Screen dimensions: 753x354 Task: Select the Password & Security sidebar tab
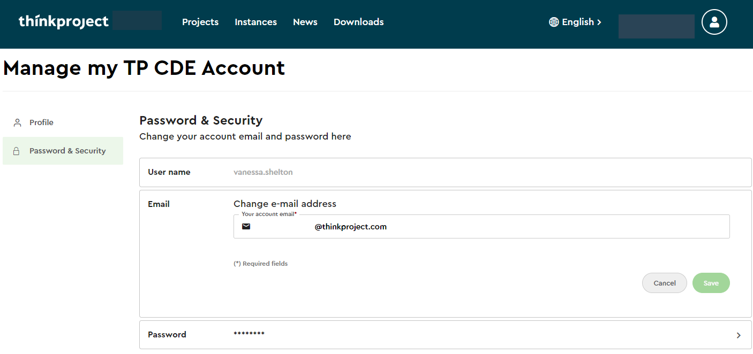67,151
